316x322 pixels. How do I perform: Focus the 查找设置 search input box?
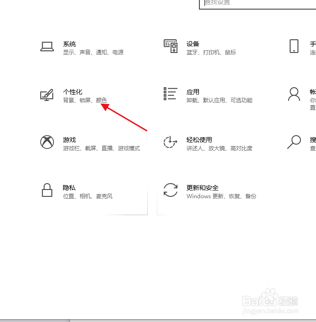[257, 4]
